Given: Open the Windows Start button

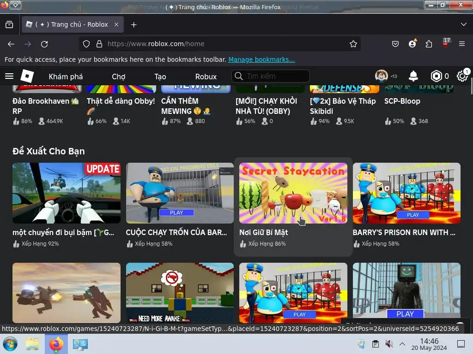Looking at the screenshot, I should coord(10,344).
